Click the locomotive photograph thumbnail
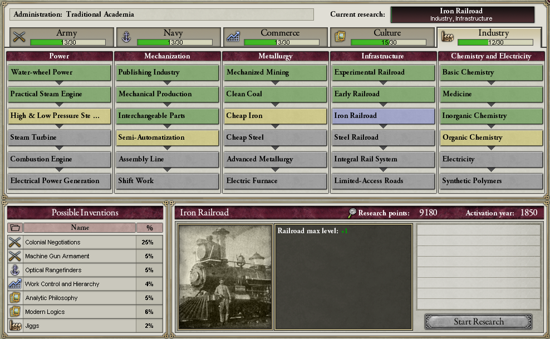Viewport: 550px width, 339px height. 225,277
